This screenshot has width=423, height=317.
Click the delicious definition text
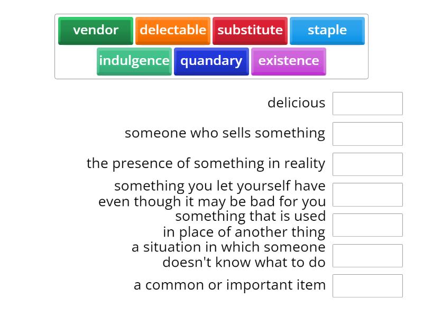[296, 103]
